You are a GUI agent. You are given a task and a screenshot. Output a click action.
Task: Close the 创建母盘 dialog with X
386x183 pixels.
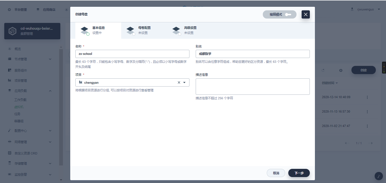click(306, 14)
